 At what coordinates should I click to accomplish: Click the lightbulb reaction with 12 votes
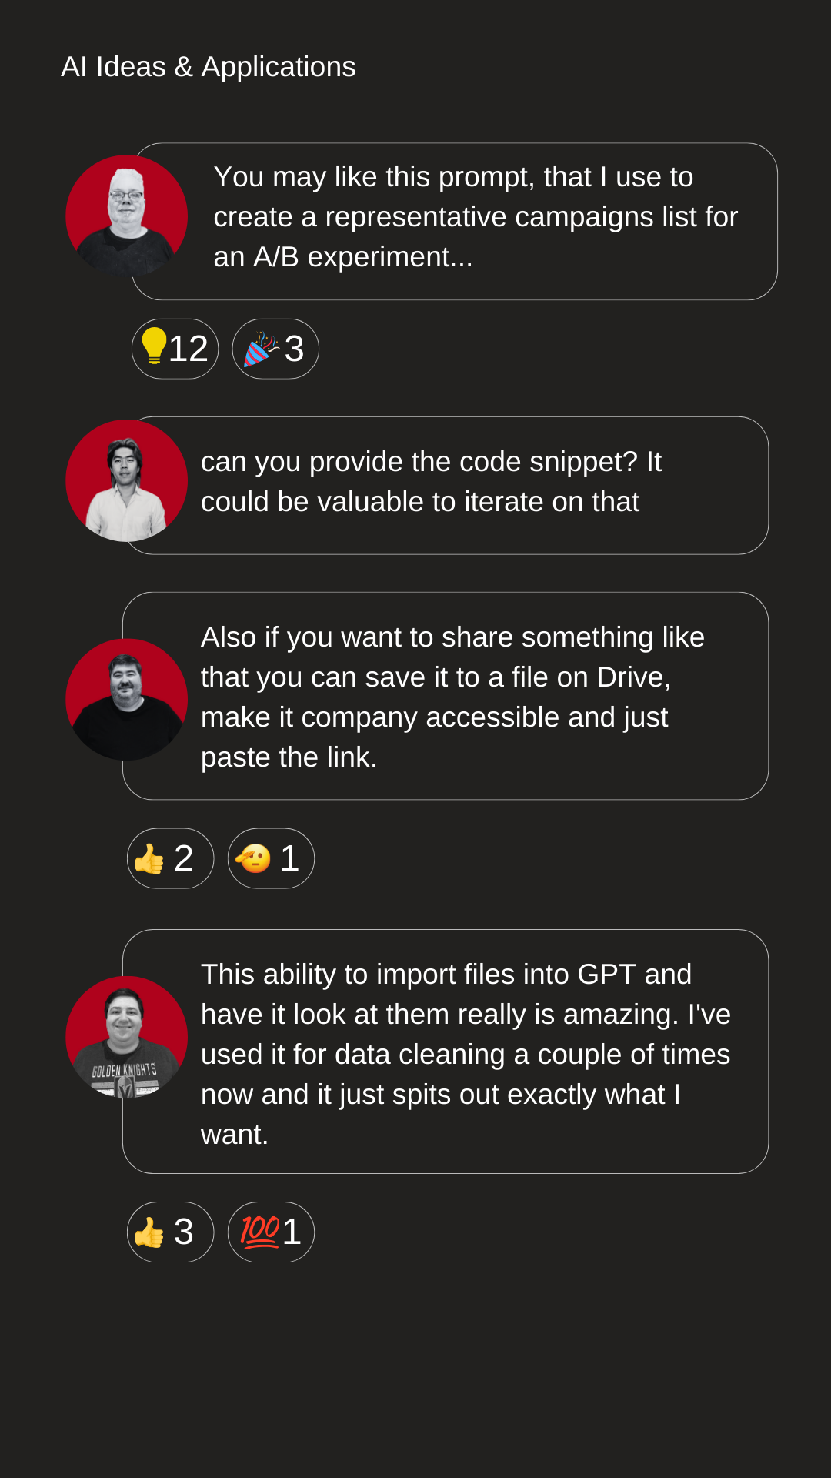click(175, 349)
